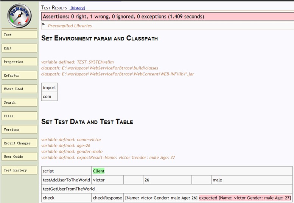294x203 pixels.
Task: Click the 'com' table cell
Action: point(49,97)
